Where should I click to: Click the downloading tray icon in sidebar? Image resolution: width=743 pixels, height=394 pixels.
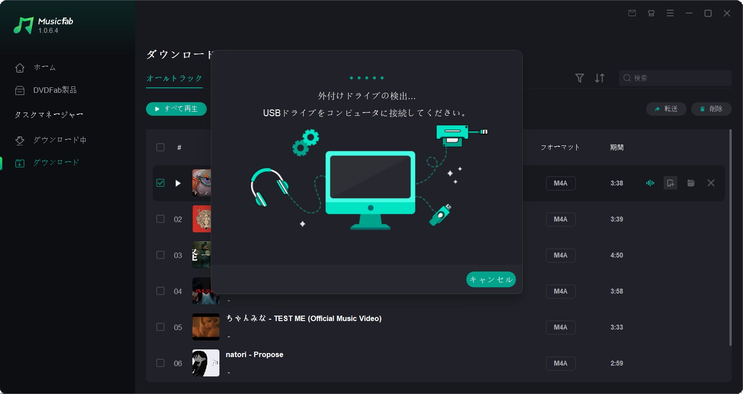click(x=20, y=140)
